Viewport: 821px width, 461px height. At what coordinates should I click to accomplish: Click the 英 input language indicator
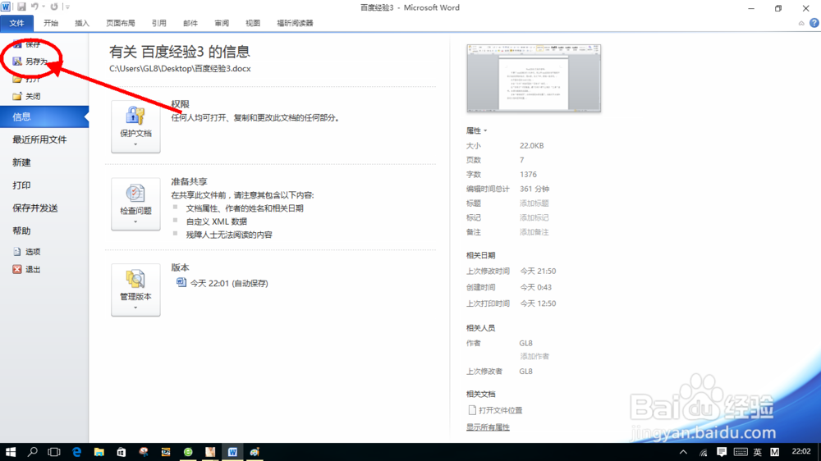758,452
